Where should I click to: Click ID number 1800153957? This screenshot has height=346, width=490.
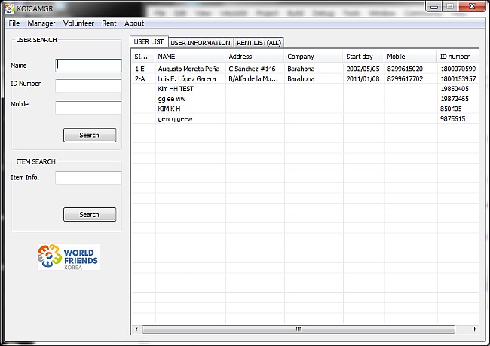[x=458, y=78]
